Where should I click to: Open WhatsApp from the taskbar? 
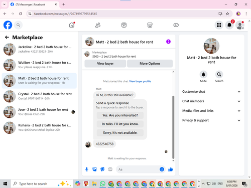(x=102, y=184)
